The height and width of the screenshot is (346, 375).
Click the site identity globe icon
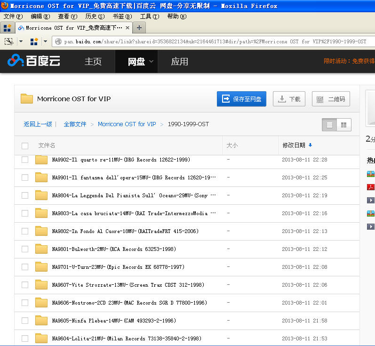point(58,41)
